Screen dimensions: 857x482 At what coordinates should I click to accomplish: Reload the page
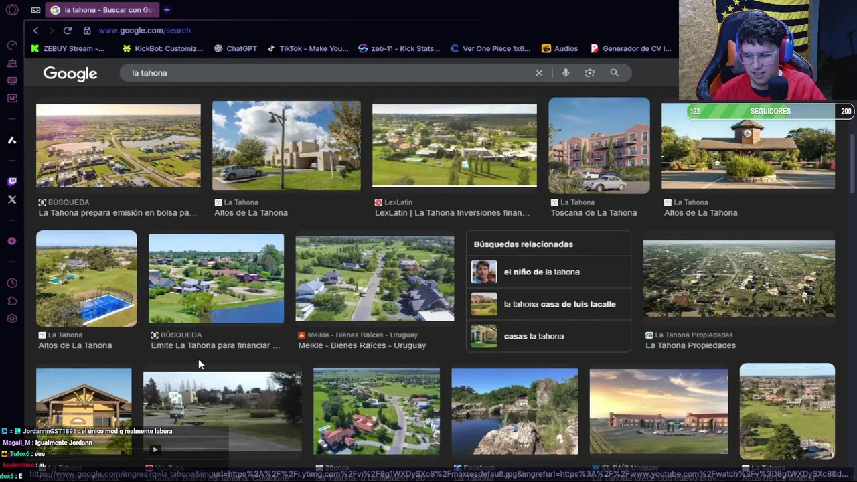68,31
